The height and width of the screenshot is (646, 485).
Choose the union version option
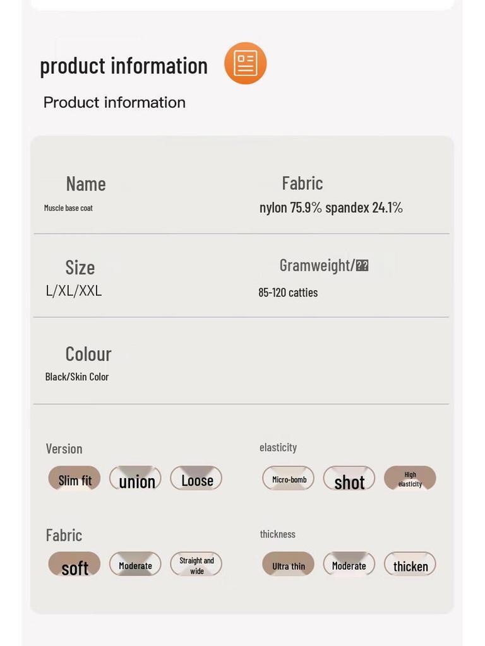[x=135, y=479]
